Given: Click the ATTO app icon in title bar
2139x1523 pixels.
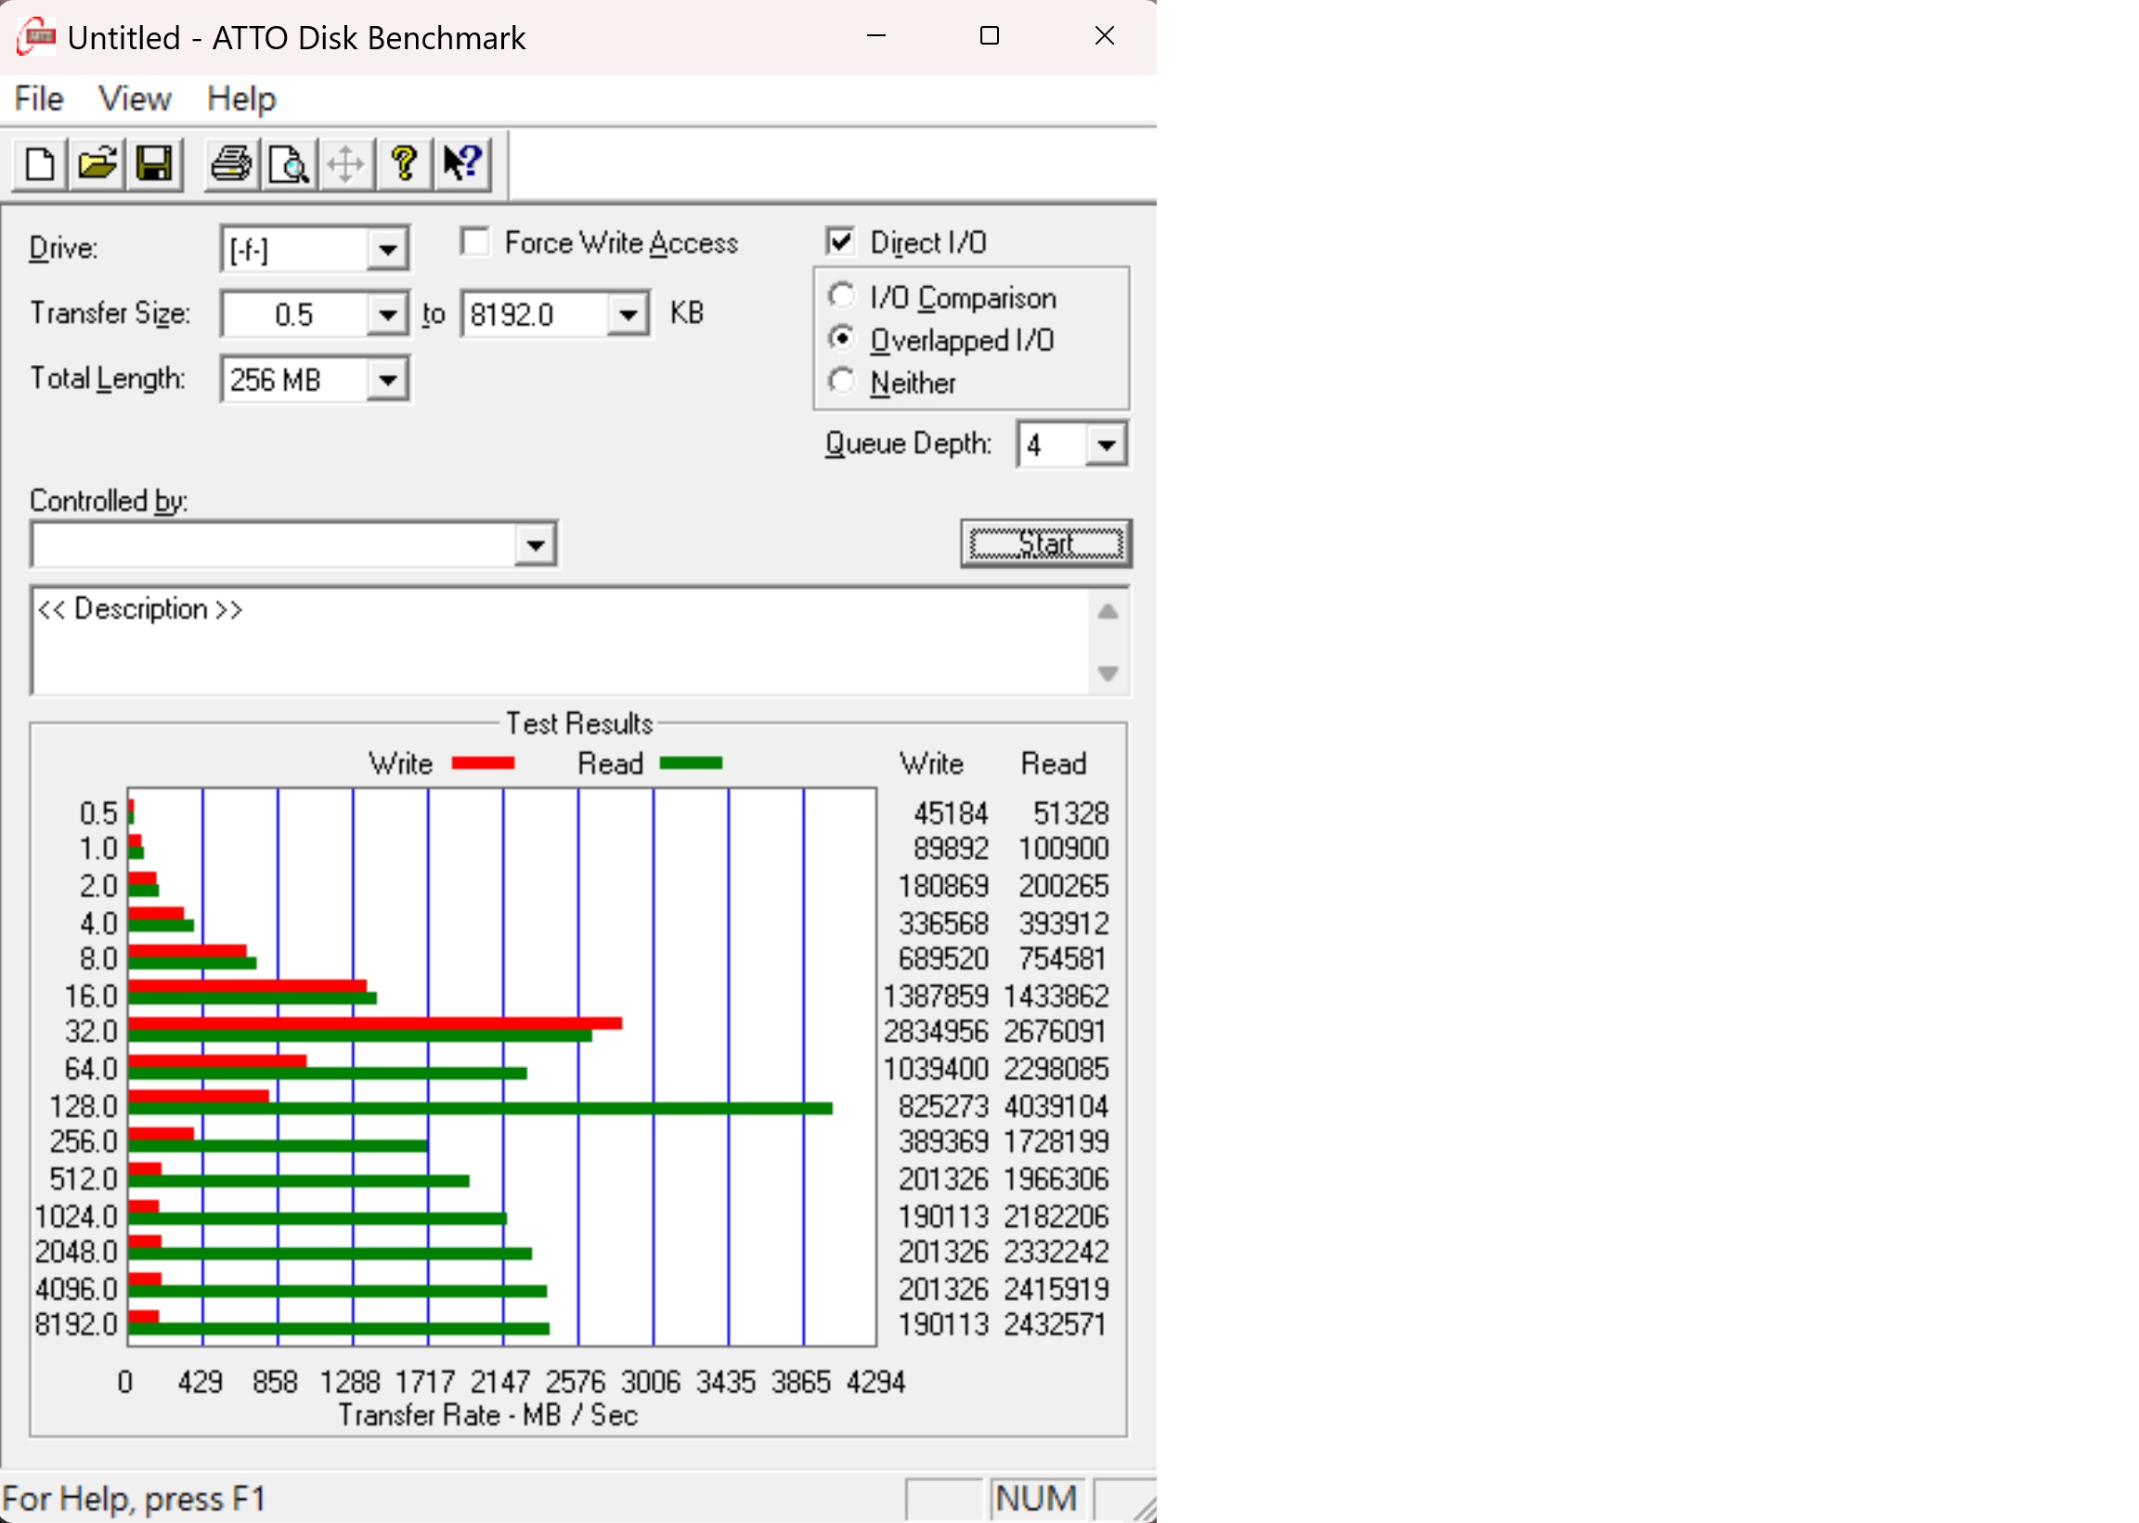Looking at the screenshot, I should (35, 37).
